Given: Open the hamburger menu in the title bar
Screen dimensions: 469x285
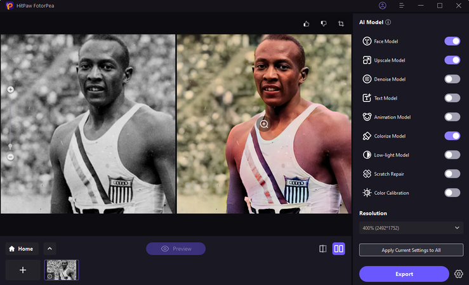Looking at the screenshot, I should coord(402,6).
